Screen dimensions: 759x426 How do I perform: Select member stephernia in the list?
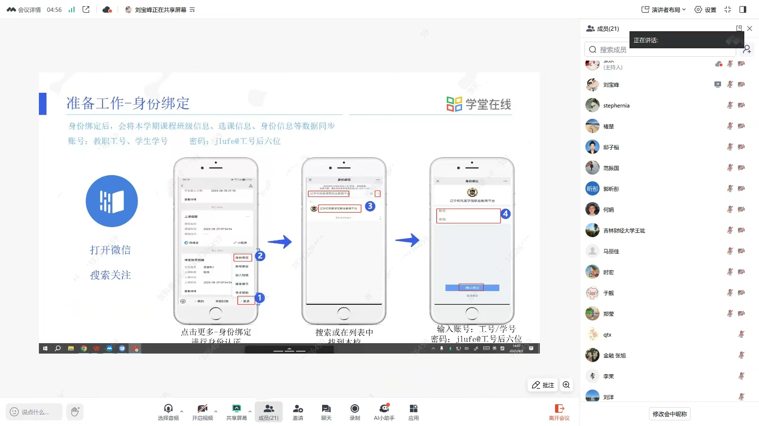pos(616,106)
